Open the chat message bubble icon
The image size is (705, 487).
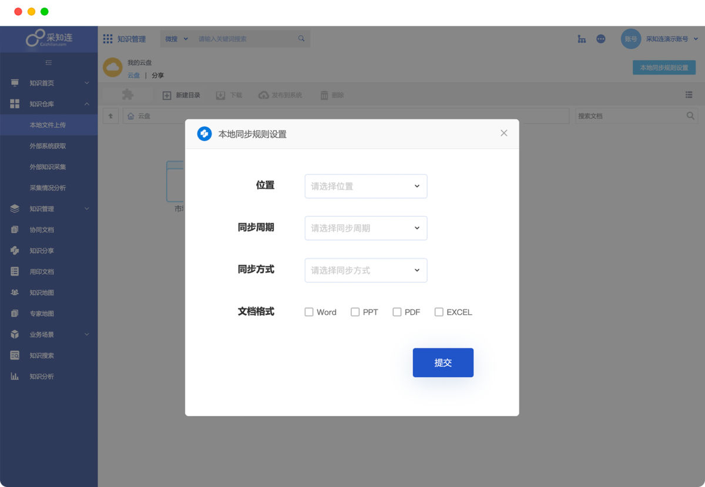(601, 39)
